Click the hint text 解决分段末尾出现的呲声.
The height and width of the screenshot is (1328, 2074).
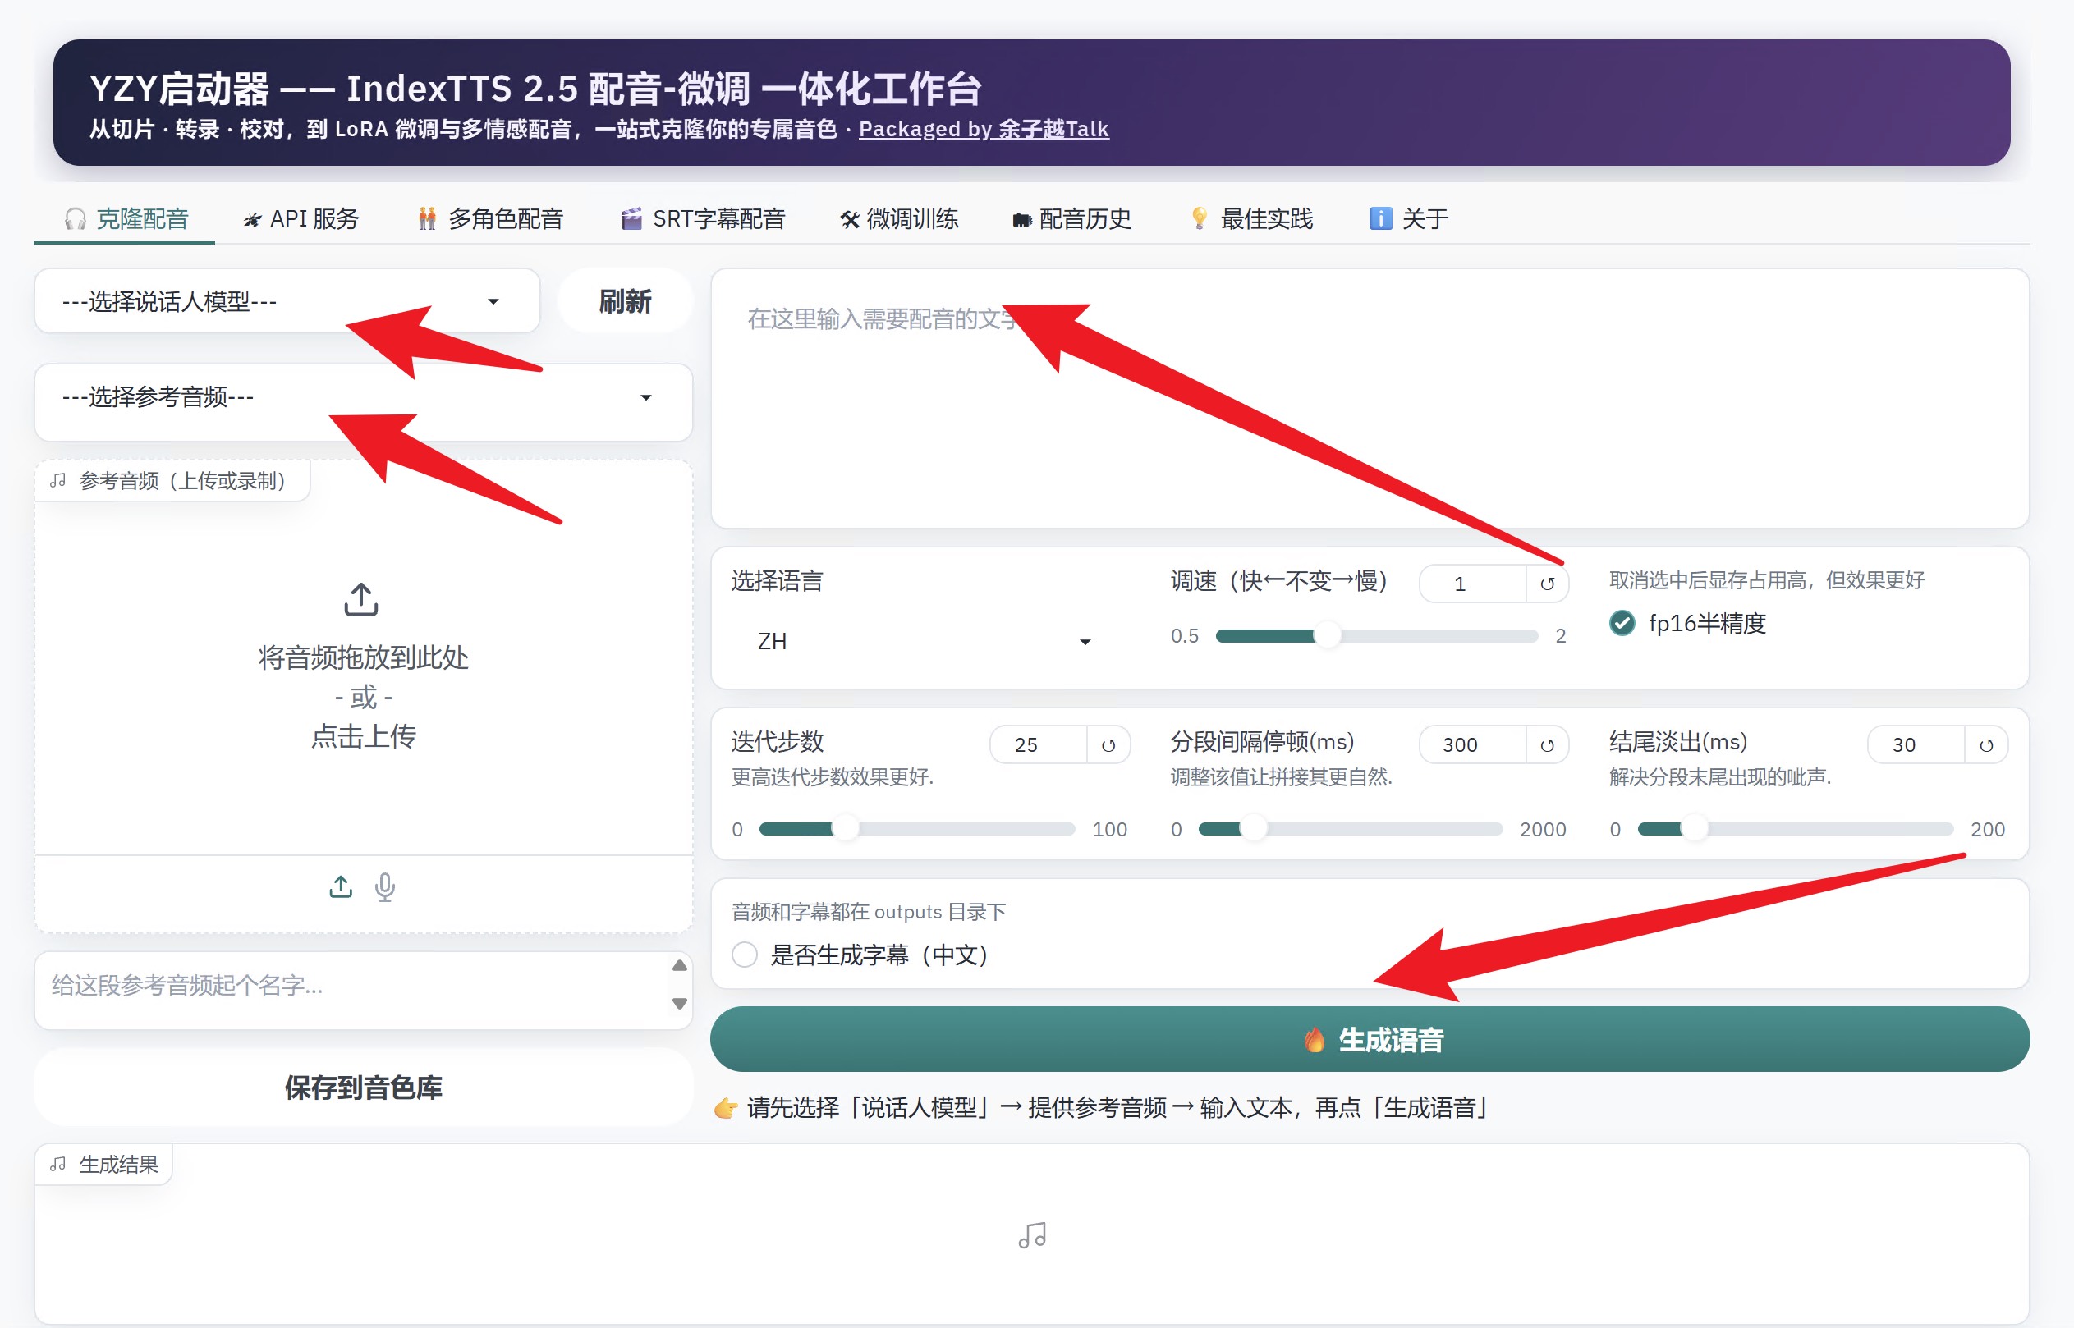1720,778
